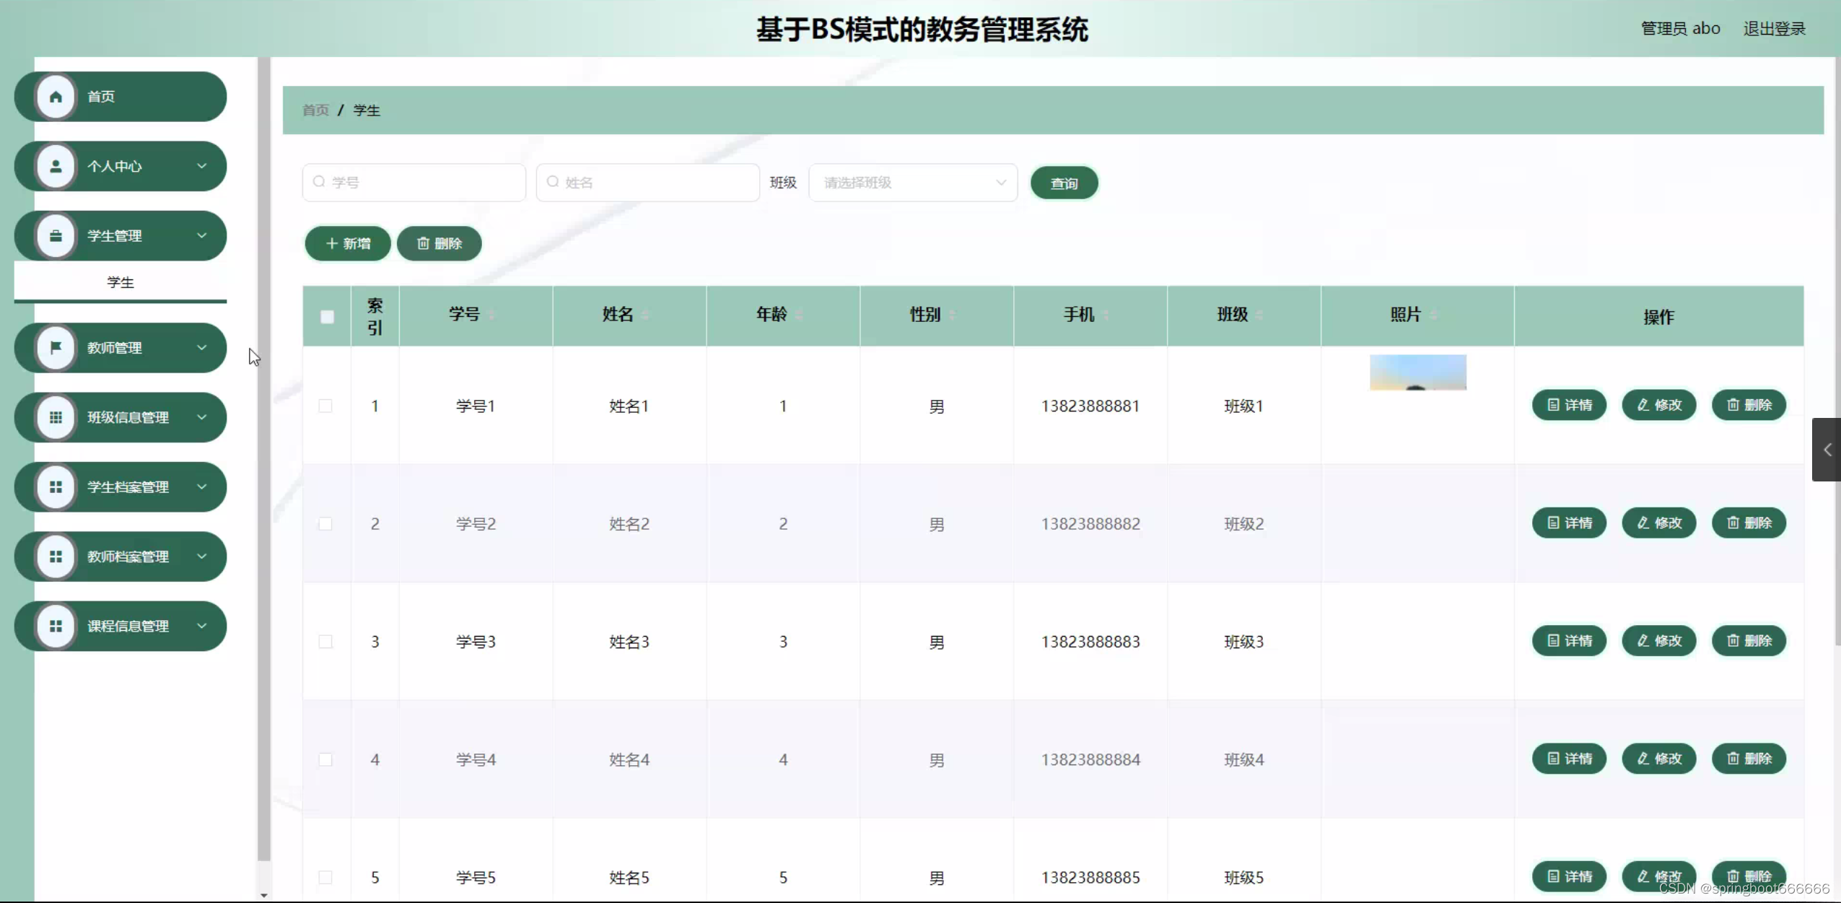
Task: Click the briefcase icon for 学生管理
Action: [56, 236]
